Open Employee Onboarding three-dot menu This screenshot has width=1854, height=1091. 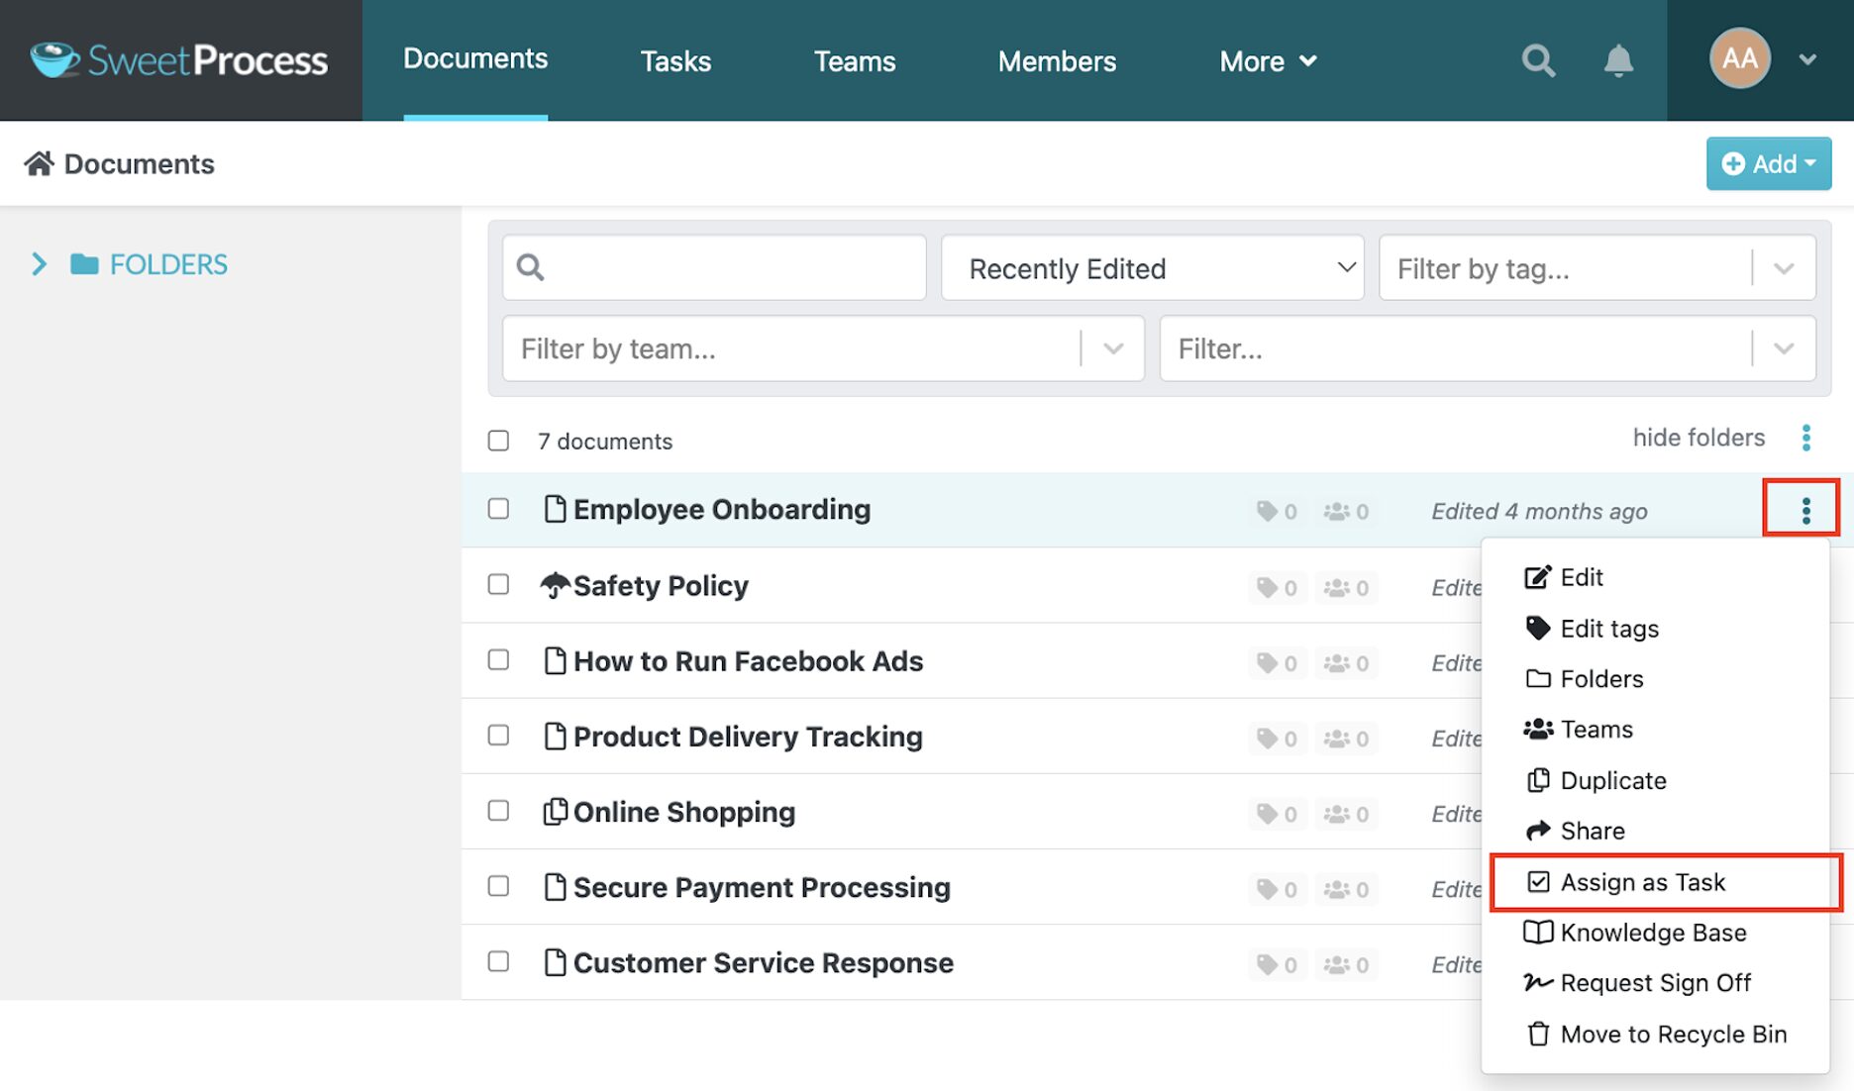coord(1805,510)
